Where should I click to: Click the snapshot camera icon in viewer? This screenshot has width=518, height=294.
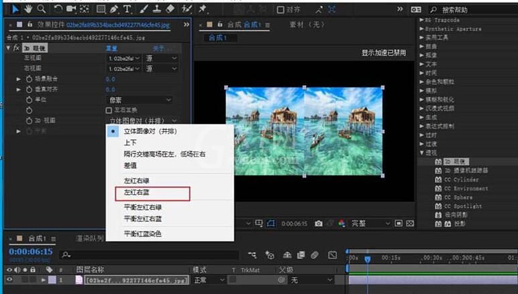(319, 224)
